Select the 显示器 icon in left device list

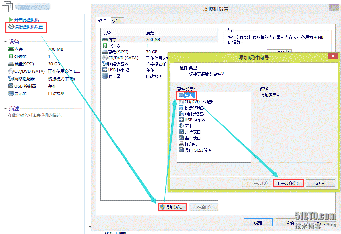click(x=11, y=93)
